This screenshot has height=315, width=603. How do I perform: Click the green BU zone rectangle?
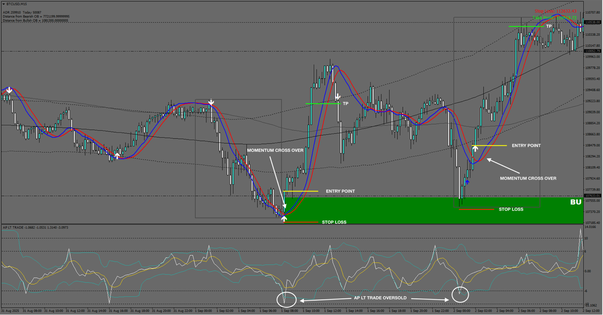pyautogui.click(x=435, y=210)
